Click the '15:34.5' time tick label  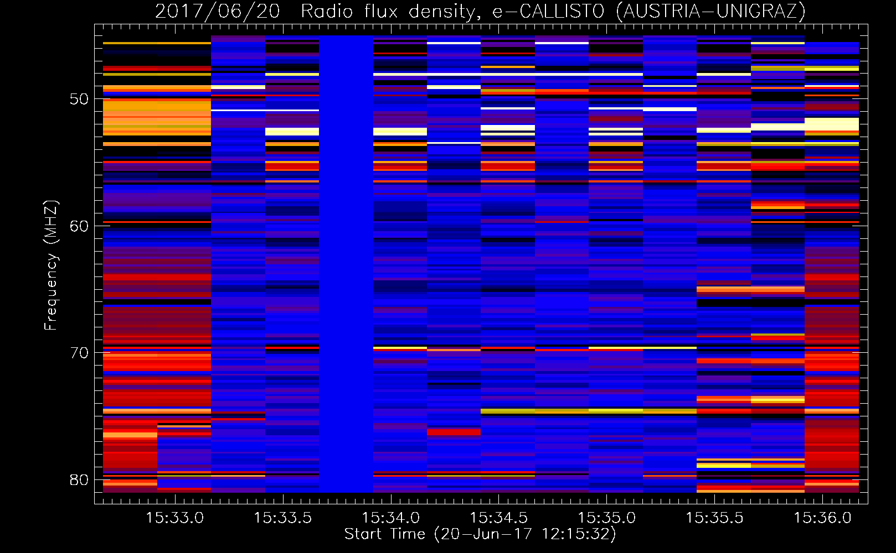(498, 518)
